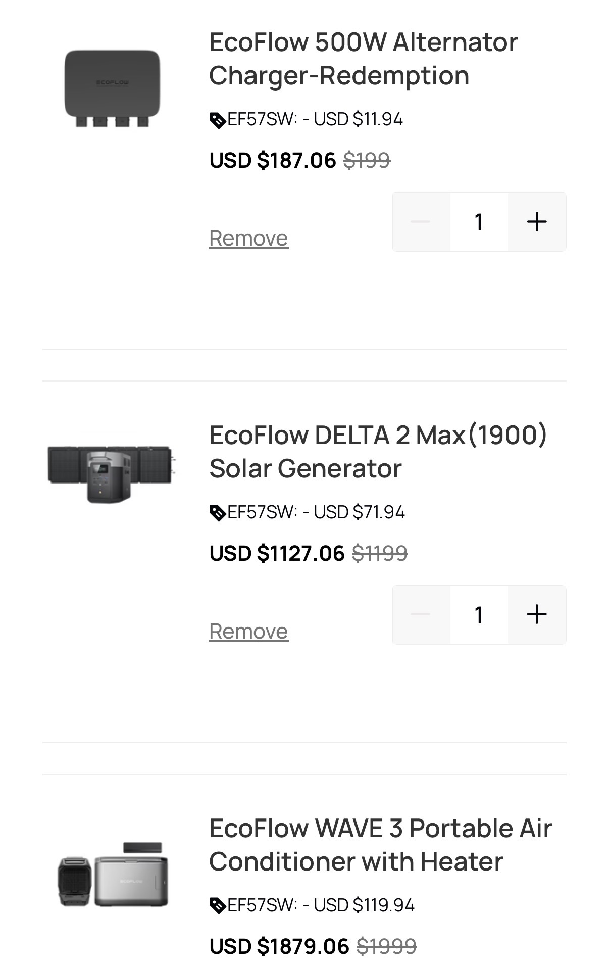Remove the DELTA 2 Max Solar Generator
609x966 pixels.
click(x=248, y=631)
